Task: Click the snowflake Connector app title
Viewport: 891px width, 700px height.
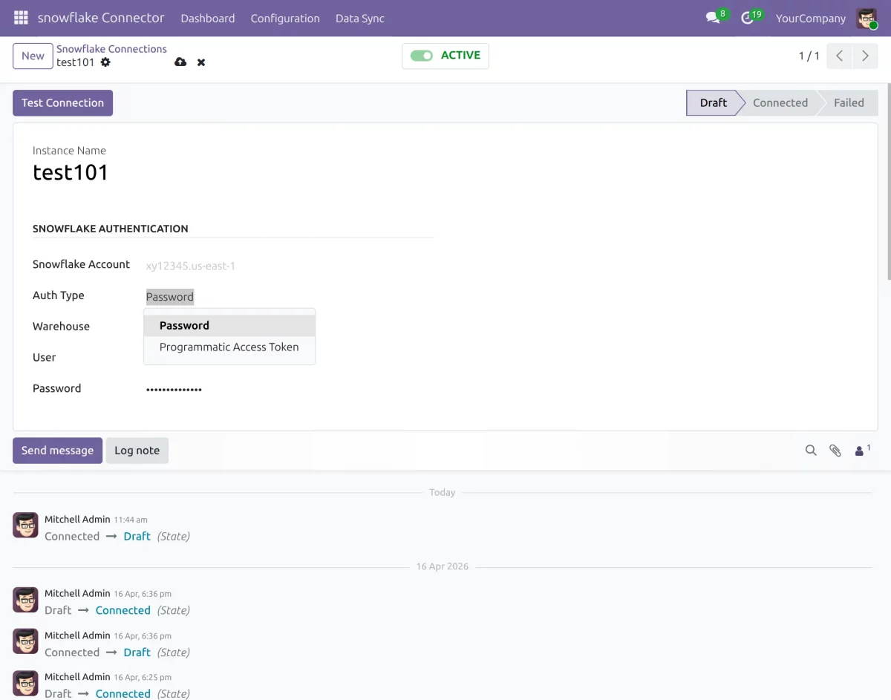Action: click(101, 18)
